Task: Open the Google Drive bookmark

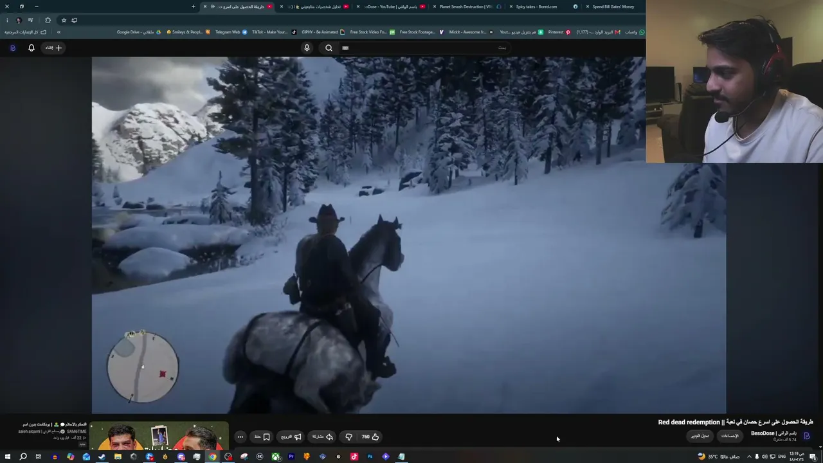Action: tap(138, 32)
